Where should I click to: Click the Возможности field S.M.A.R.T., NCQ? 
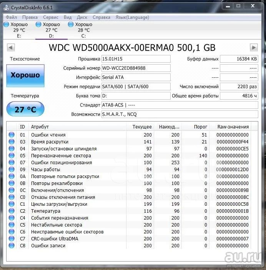180,114
